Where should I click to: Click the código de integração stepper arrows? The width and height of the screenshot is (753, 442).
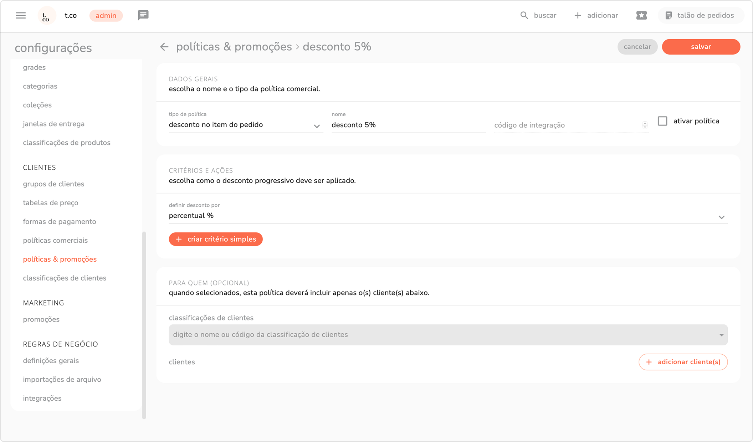pyautogui.click(x=645, y=125)
